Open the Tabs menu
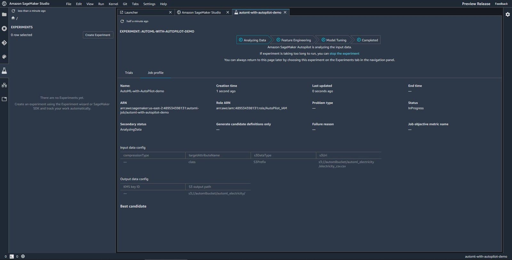 135,4
